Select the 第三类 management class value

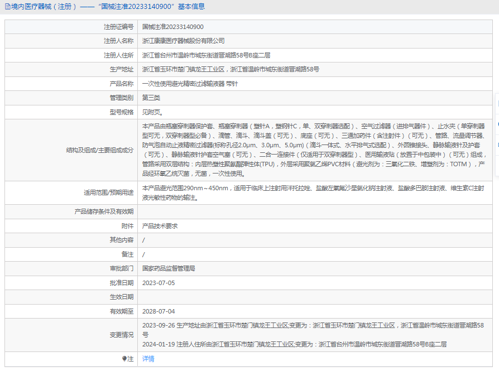151,98
